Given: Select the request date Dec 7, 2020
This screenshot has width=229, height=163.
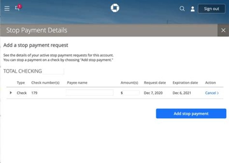Looking at the screenshot, I should point(153,93).
